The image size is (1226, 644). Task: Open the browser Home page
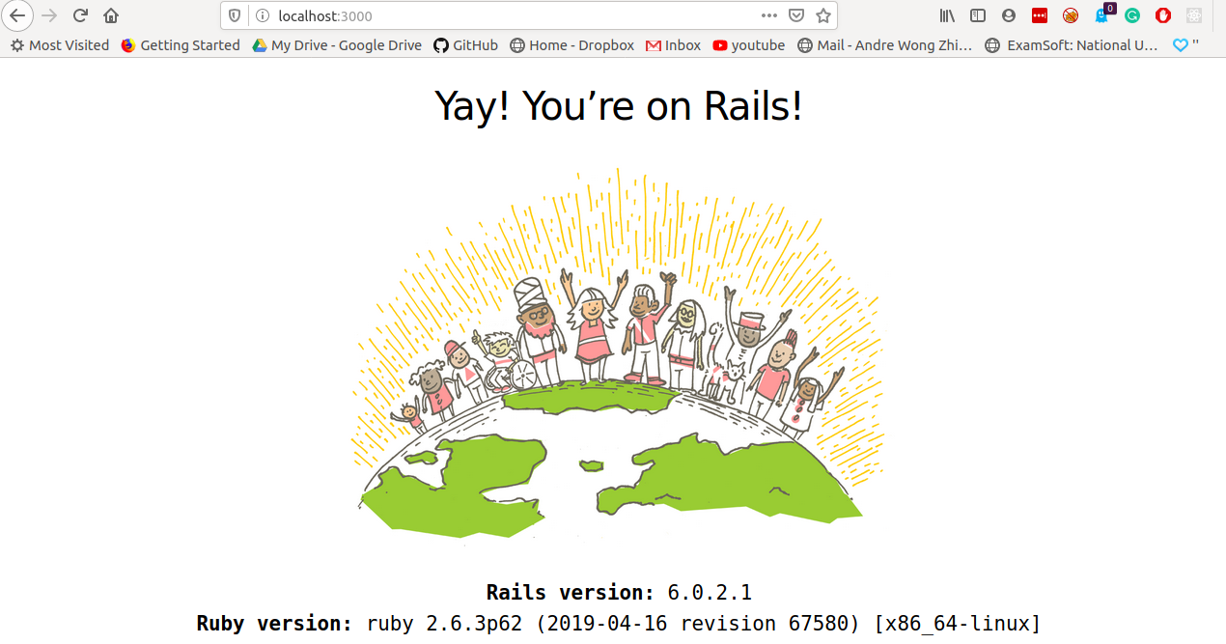[x=111, y=15]
